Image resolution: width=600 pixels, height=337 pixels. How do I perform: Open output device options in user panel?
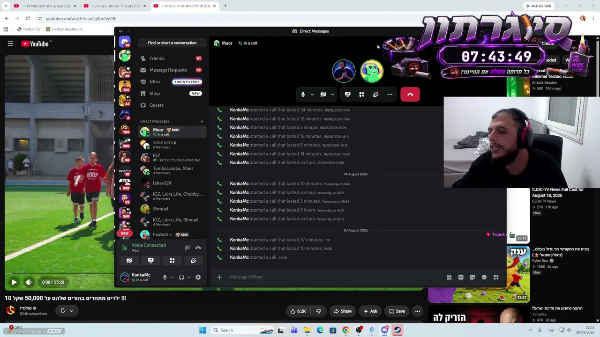(189, 277)
